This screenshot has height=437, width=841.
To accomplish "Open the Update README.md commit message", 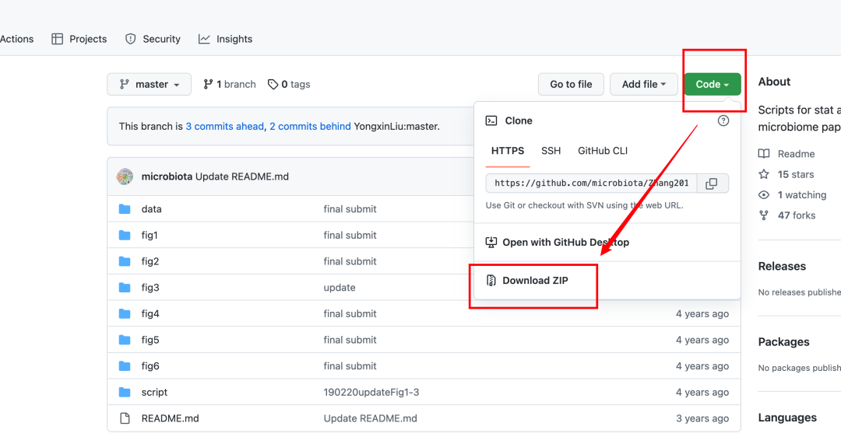I will tap(242, 177).
